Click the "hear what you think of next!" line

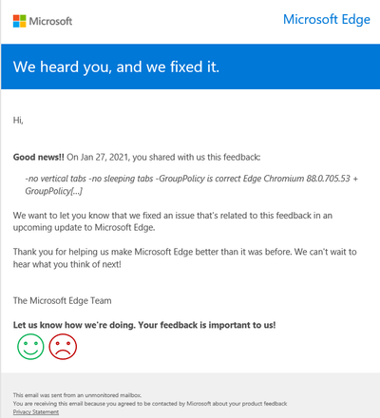(x=67, y=264)
